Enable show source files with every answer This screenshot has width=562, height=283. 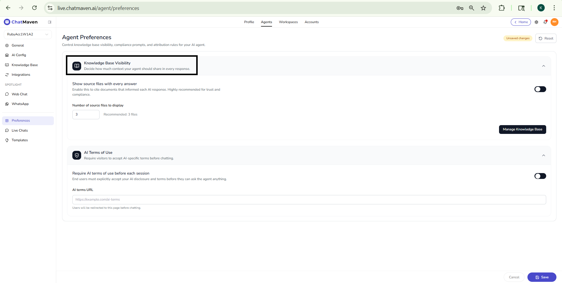540,89
